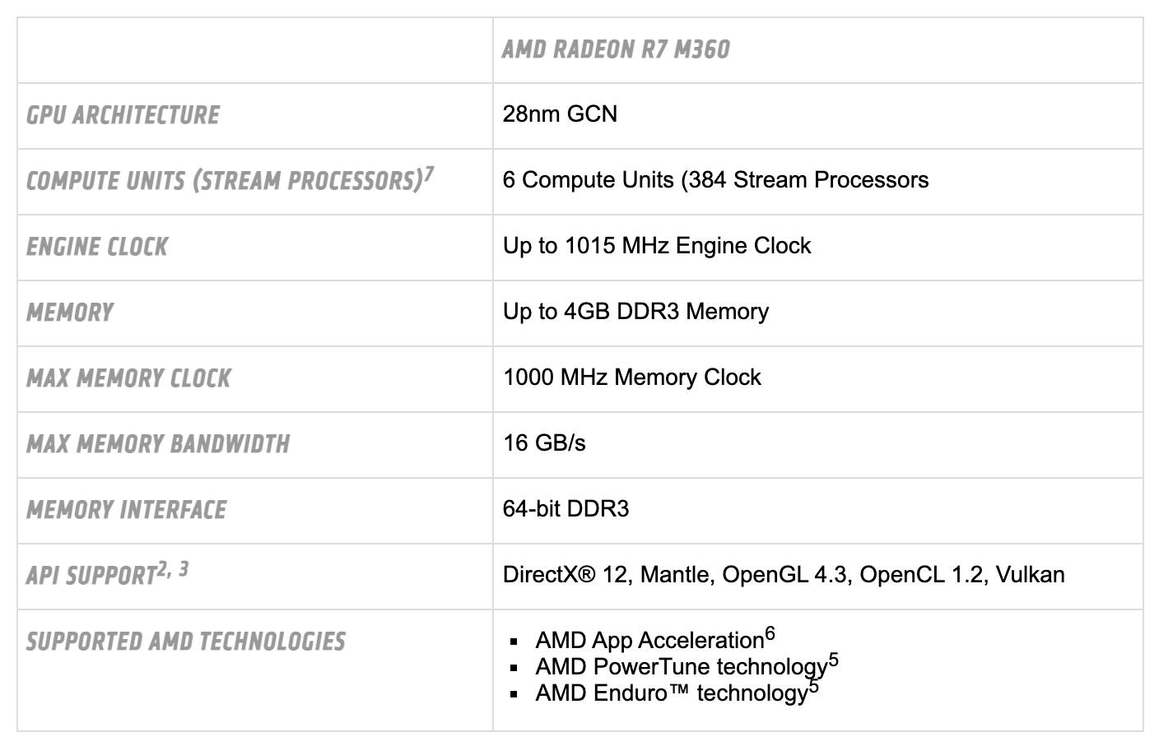Viewport: 1159px width, 732px height.
Task: Click the Up to 1015 MHz Engine Clock text
Action: tap(657, 245)
